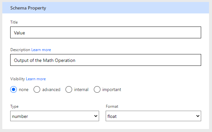
Task: Choose the important visibility radio button
Action: tap(97, 89)
